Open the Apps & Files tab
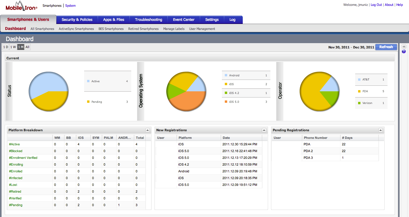Image resolution: width=409 pixels, height=217 pixels. tap(114, 20)
